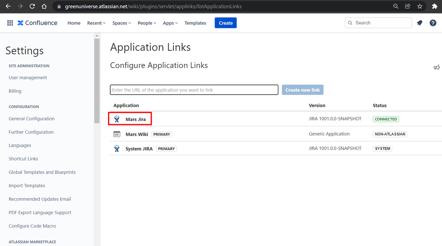Click the Confluence logo
The height and width of the screenshot is (246, 442).
coord(37,23)
